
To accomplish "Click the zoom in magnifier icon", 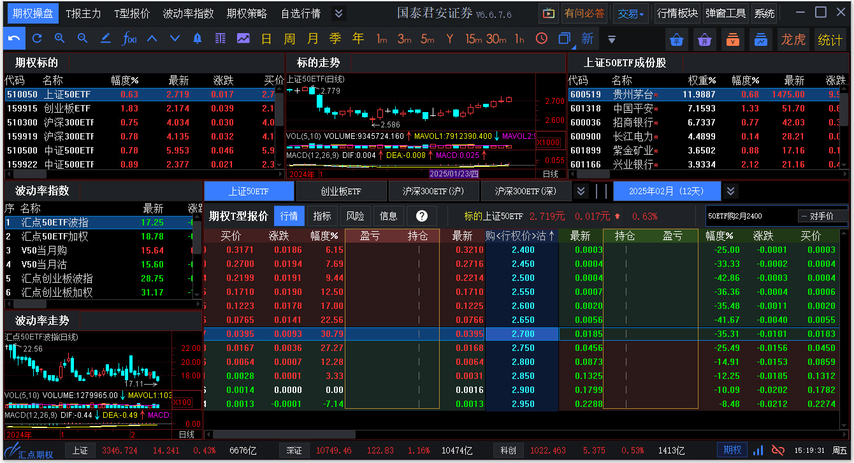I will (60, 39).
